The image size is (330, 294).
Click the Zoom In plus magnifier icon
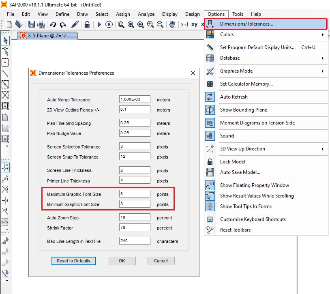150,24
